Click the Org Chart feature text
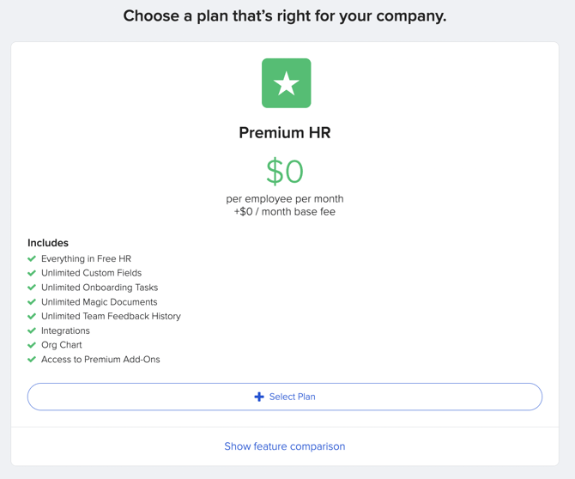This screenshot has height=479, width=575. [x=62, y=345]
